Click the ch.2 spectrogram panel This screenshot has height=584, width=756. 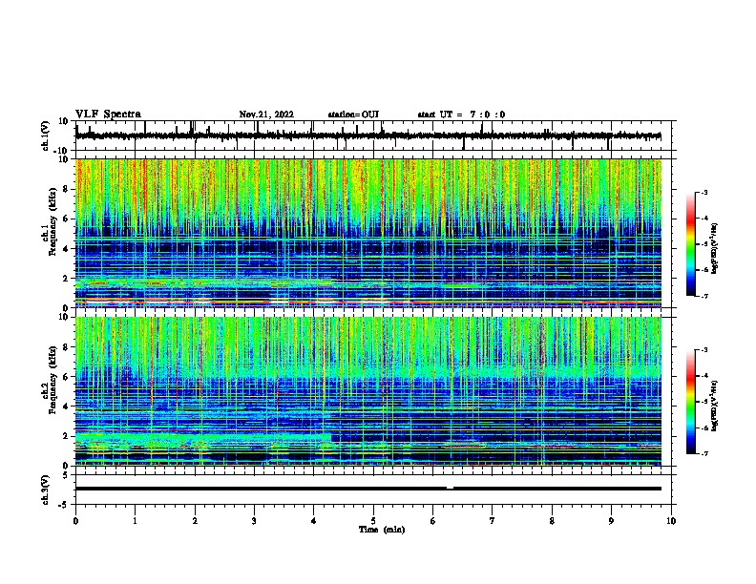[368, 391]
